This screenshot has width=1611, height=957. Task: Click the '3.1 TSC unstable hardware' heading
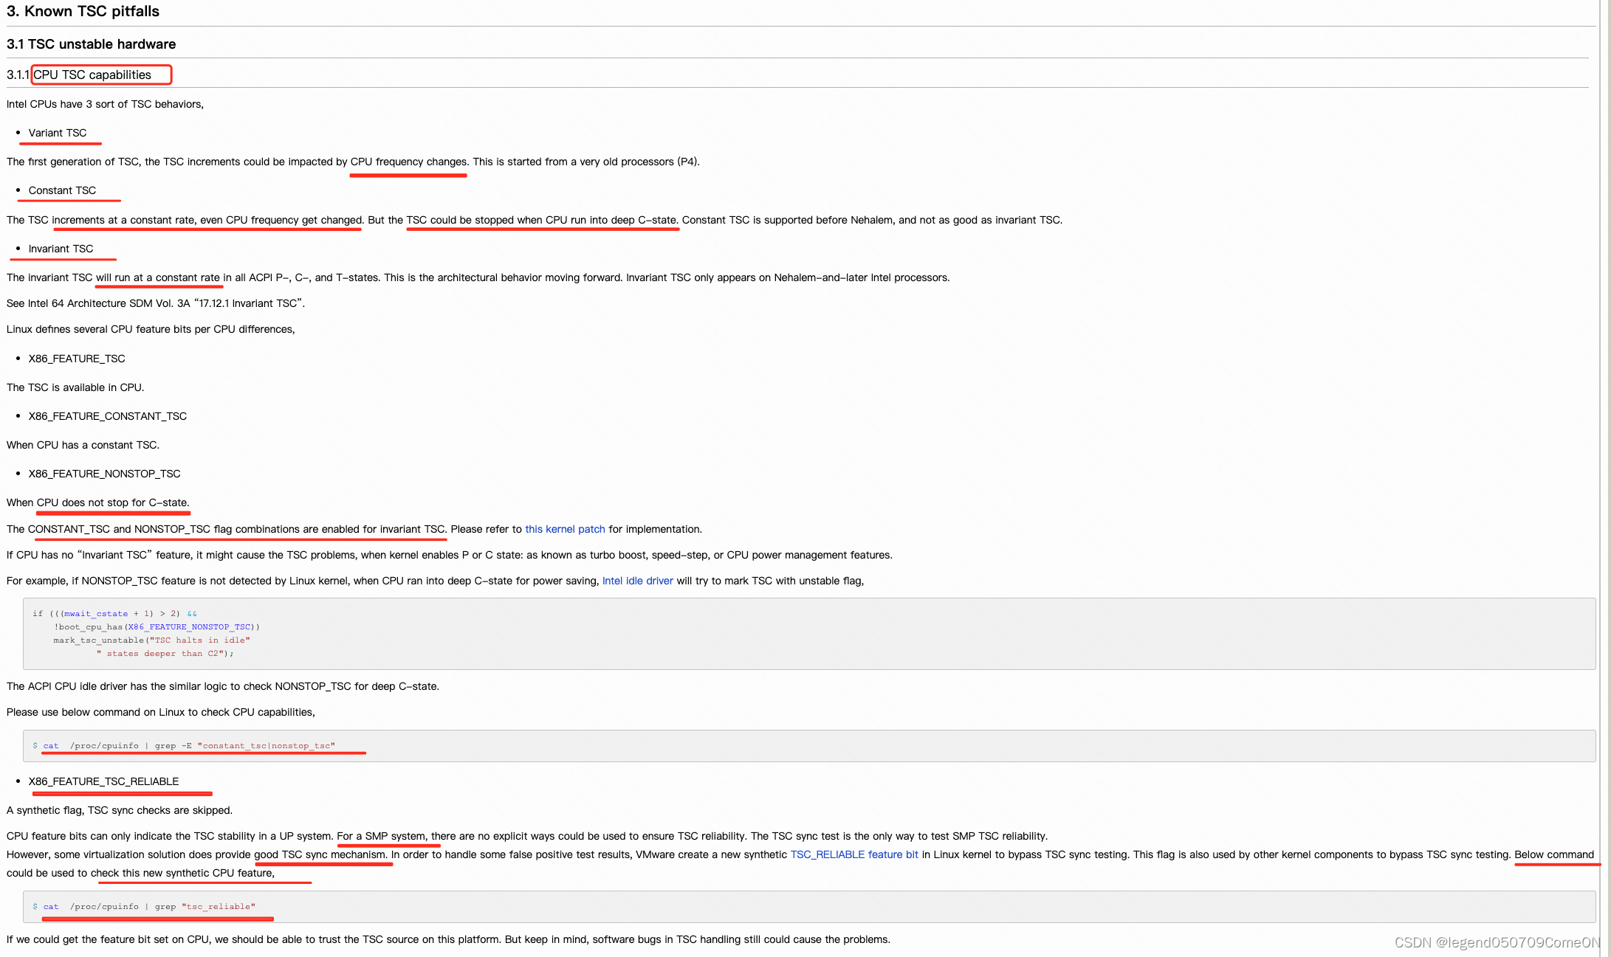pos(91,44)
